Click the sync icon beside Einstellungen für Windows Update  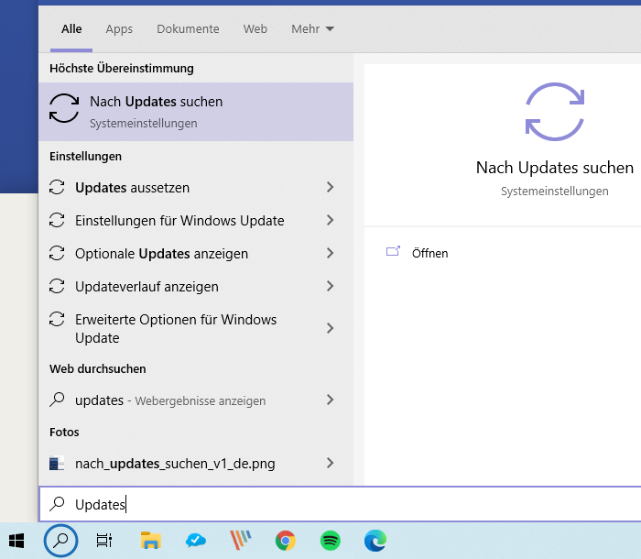click(x=57, y=220)
